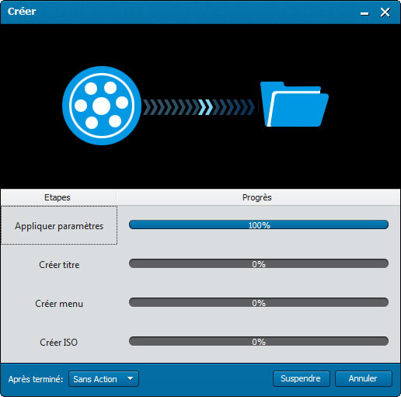Click the Créer ISO 0% progress bar
The image size is (401, 397).
[x=259, y=341]
